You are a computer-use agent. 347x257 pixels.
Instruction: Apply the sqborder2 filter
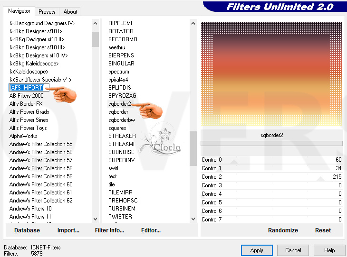coord(257,250)
